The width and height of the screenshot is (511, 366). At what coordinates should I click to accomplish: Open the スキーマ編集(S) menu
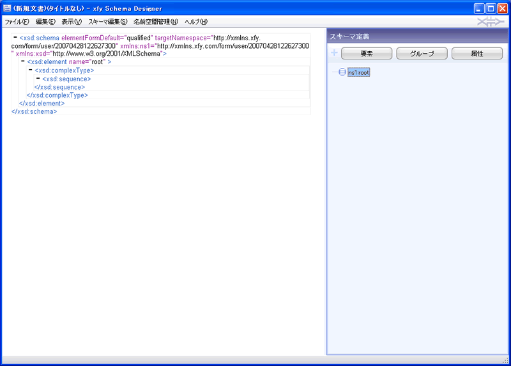[x=107, y=22]
